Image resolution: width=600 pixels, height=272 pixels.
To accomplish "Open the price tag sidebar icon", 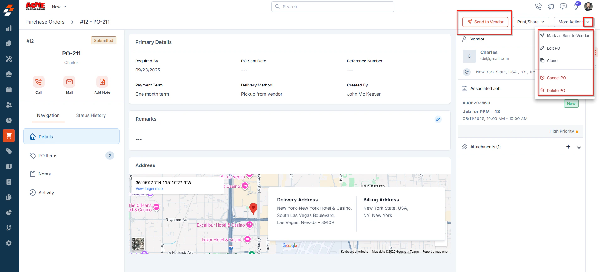I will [x=9, y=151].
